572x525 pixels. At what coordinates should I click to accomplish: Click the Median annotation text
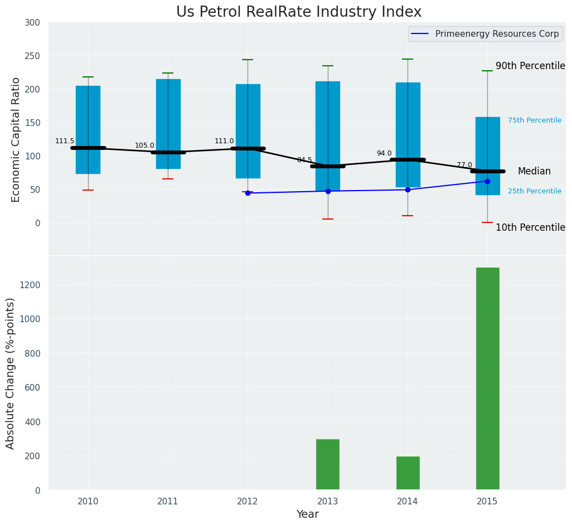pyautogui.click(x=534, y=172)
